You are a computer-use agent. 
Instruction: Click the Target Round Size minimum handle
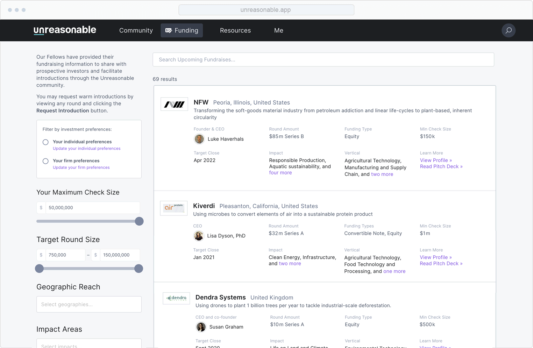pos(40,269)
